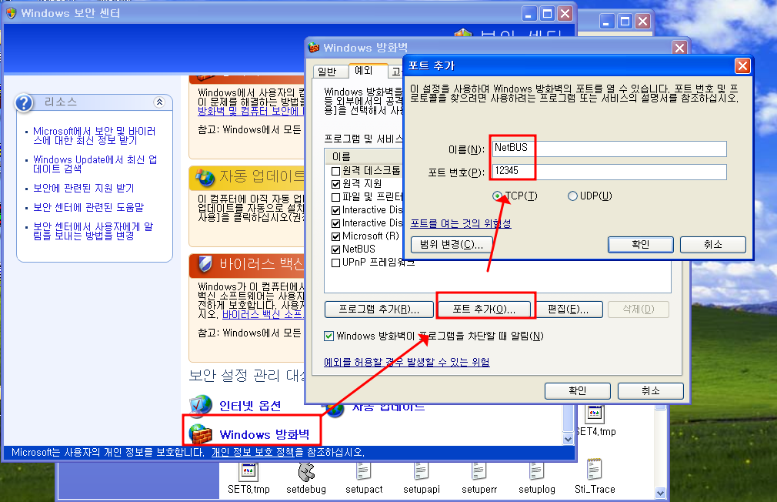The height and width of the screenshot is (502, 777).
Task: Click the 리소스 help question-mark icon
Action: click(x=24, y=102)
